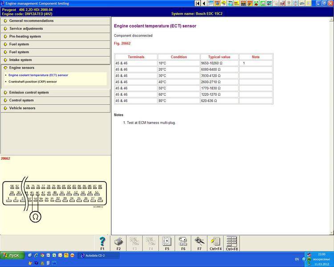
Task: Click the Autodata CD-2 taskbar button
Action: [x=98, y=255]
